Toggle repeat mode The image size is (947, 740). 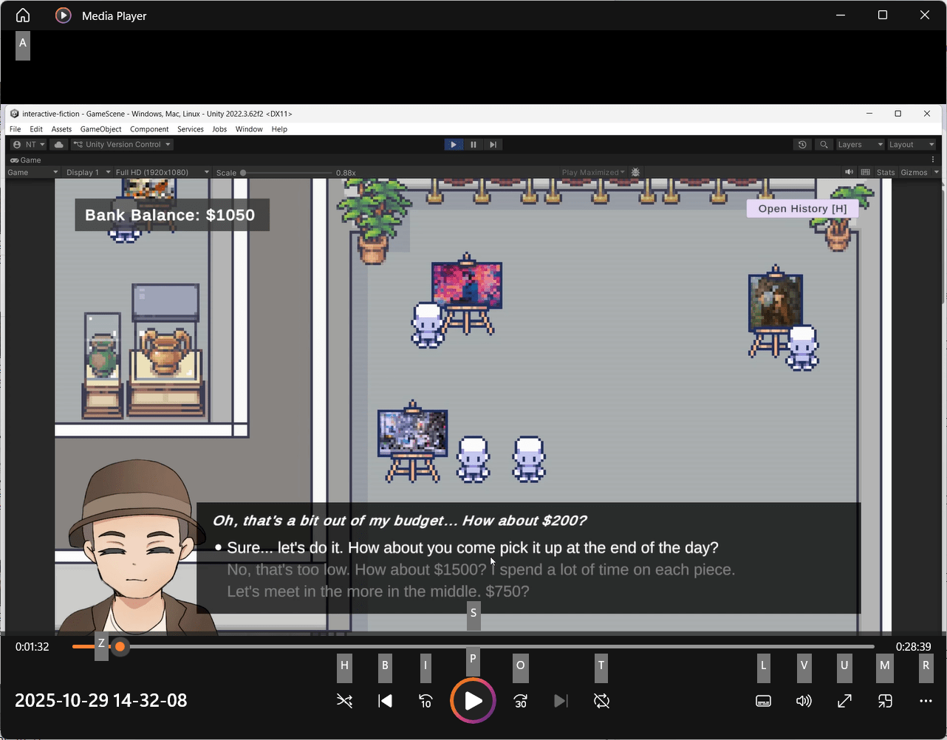[x=601, y=701]
